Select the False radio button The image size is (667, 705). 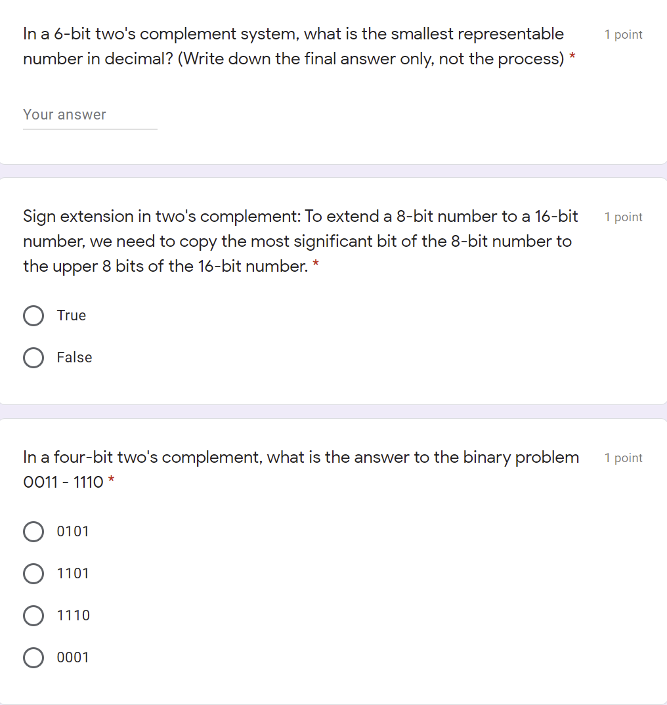(33, 358)
